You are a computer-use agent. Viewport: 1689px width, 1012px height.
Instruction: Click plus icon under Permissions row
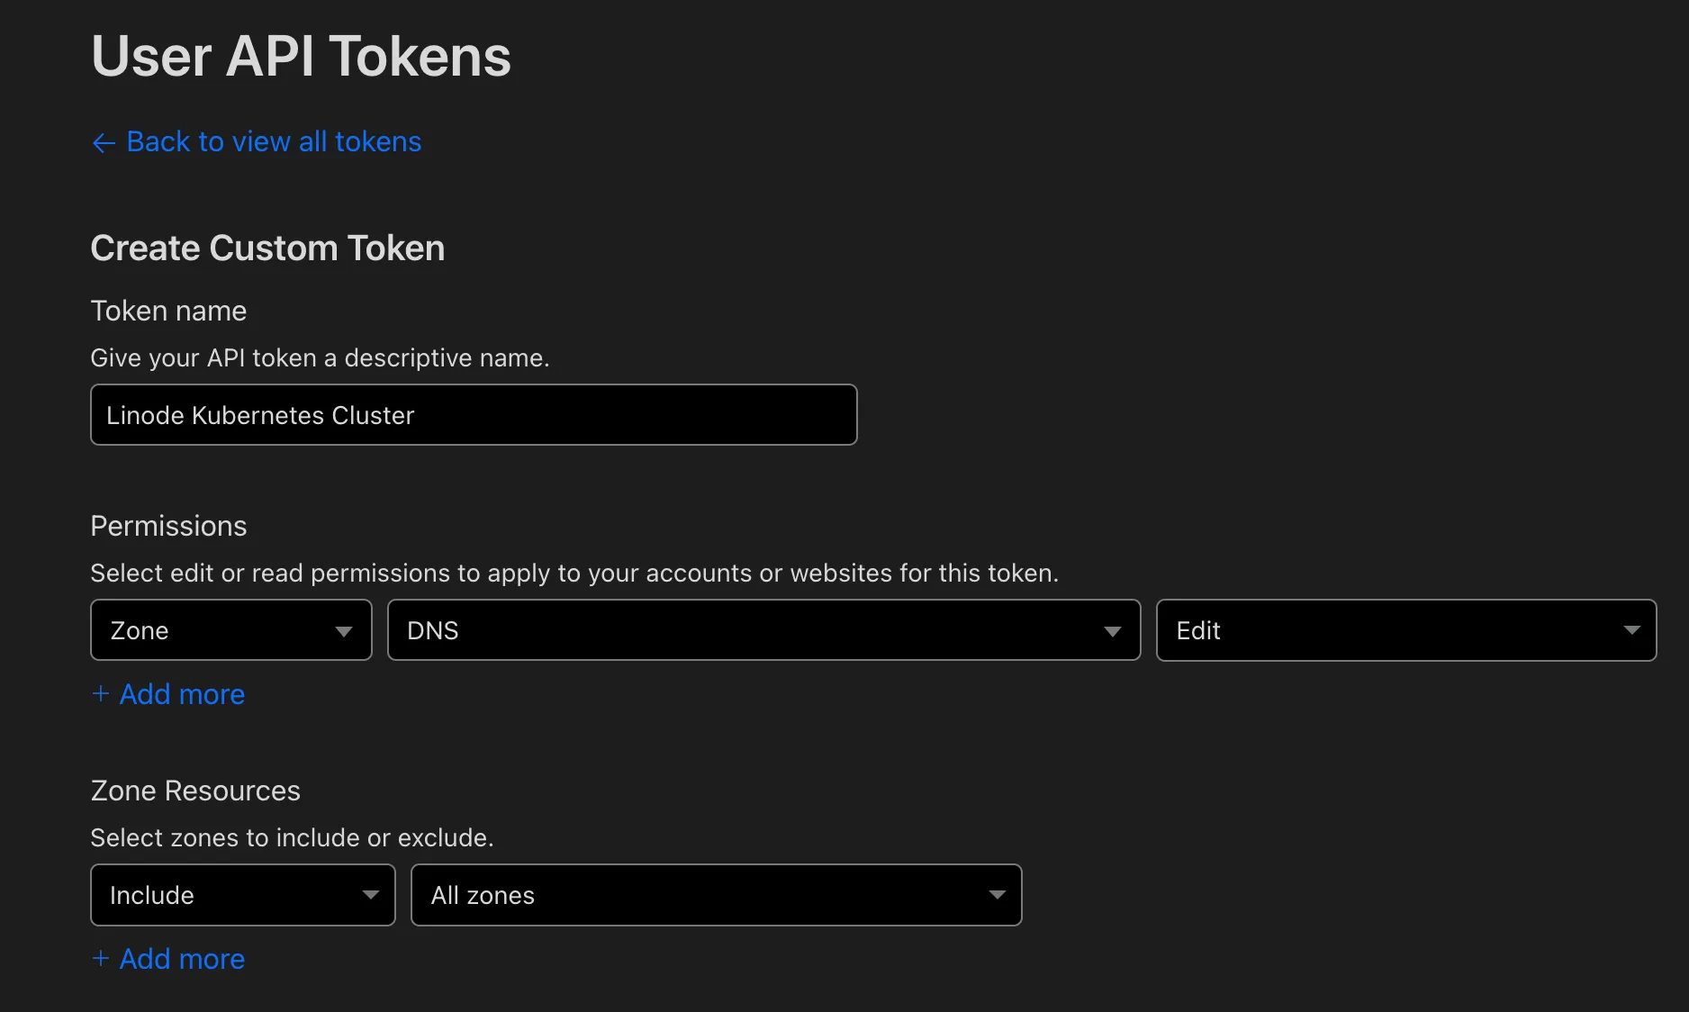[x=101, y=693]
